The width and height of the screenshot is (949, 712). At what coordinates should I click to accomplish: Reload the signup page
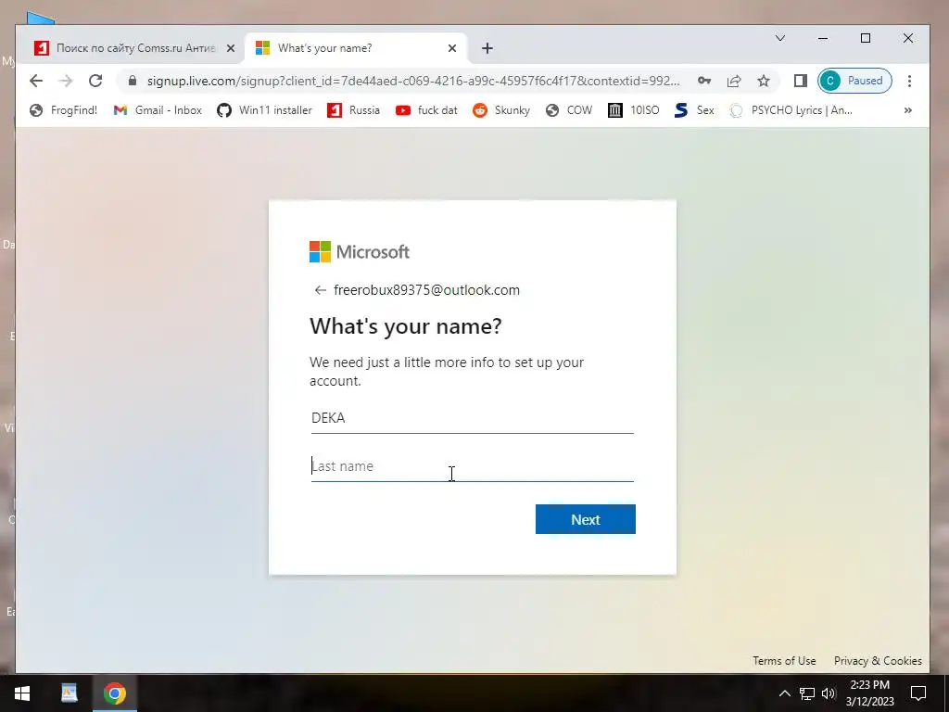[x=95, y=81]
